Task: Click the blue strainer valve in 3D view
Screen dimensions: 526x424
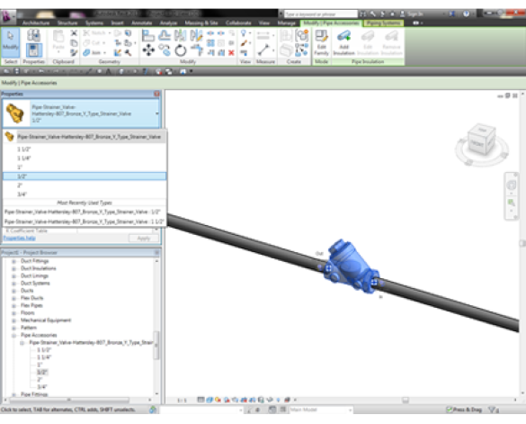Action: (351, 267)
